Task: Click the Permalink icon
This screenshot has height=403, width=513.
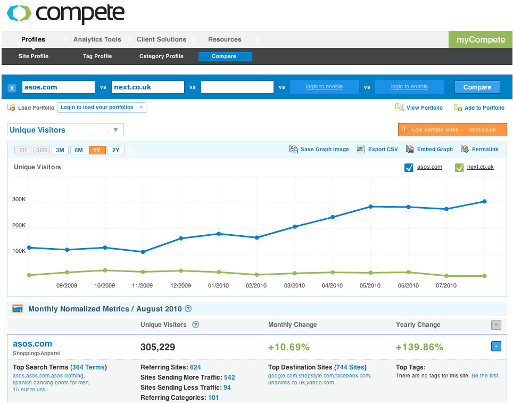Action: point(465,149)
